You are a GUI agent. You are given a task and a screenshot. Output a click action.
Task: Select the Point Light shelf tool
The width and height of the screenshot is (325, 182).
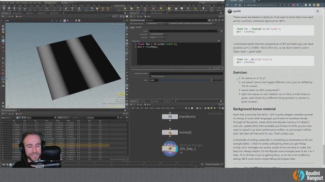click(x=125, y=9)
